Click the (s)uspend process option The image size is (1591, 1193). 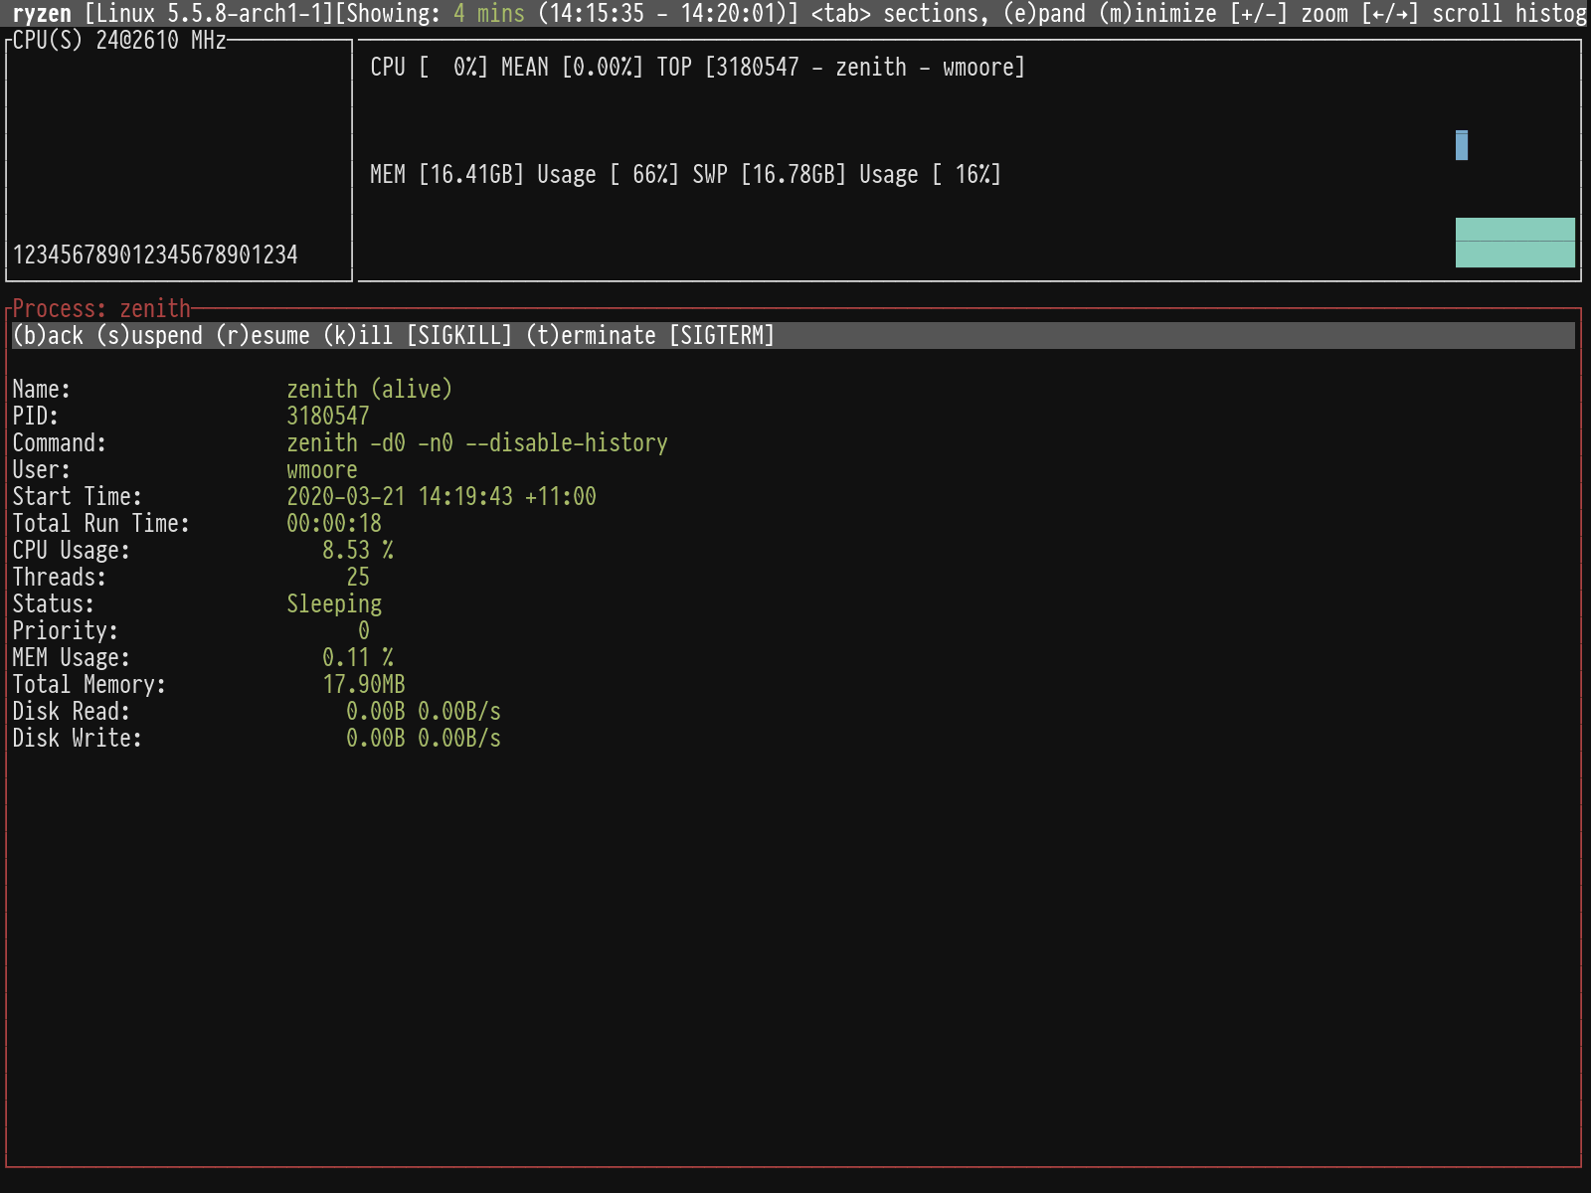pos(149,336)
